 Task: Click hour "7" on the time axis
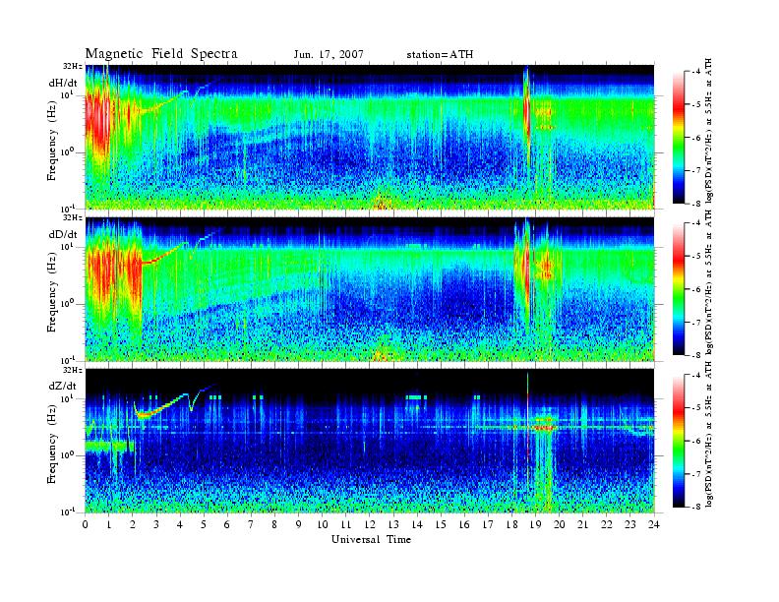[251, 524]
